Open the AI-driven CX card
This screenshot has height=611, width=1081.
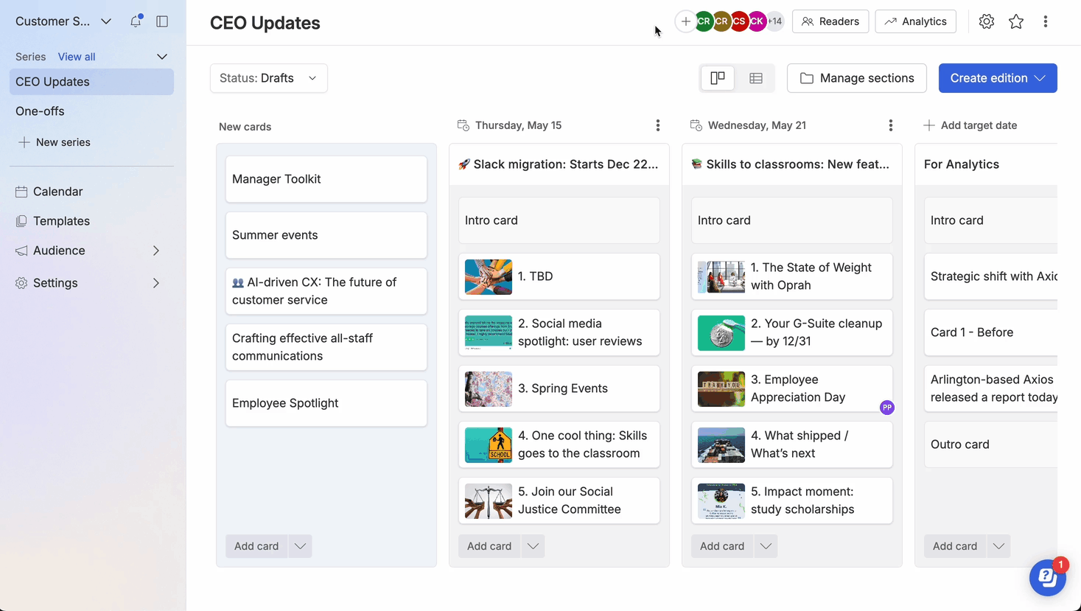click(326, 291)
